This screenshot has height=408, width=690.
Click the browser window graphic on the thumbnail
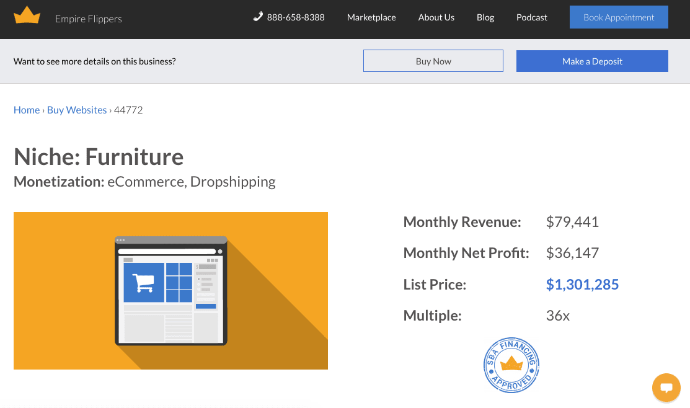pyautogui.click(x=170, y=290)
